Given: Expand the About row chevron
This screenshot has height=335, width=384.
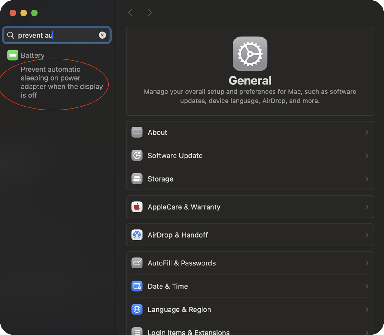Looking at the screenshot, I should (x=367, y=132).
